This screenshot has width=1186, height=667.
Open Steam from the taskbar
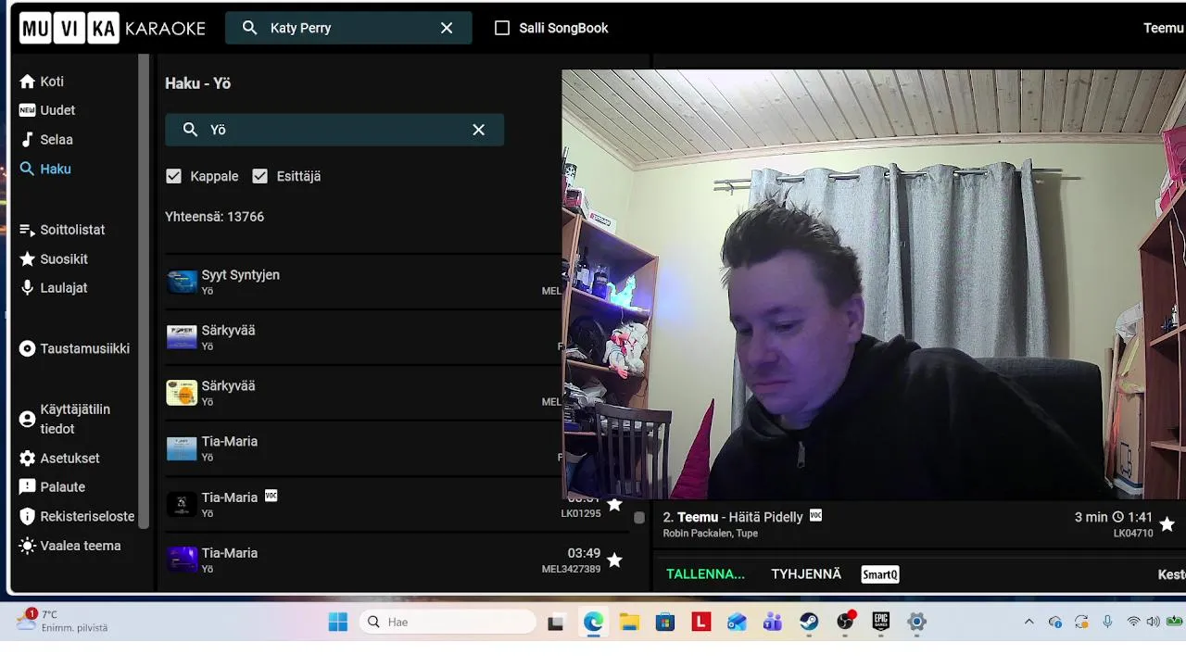pos(809,622)
